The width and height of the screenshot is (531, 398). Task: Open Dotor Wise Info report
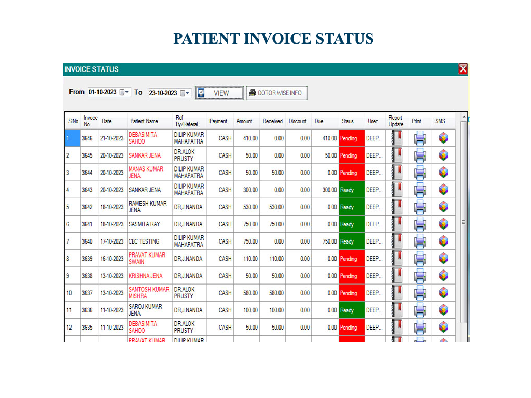click(276, 93)
